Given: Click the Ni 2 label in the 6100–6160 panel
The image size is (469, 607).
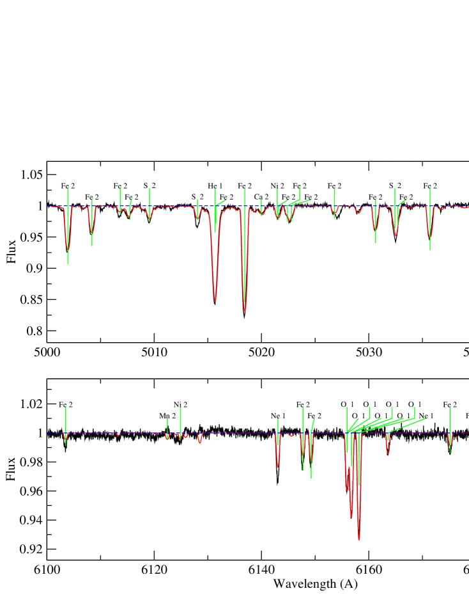Looking at the screenshot, I should [x=180, y=404].
